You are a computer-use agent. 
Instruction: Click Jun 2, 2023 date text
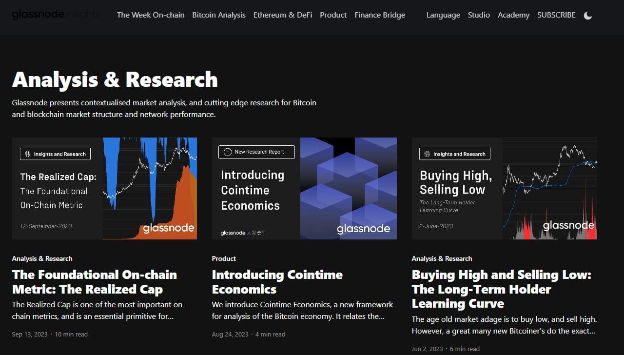point(428,349)
